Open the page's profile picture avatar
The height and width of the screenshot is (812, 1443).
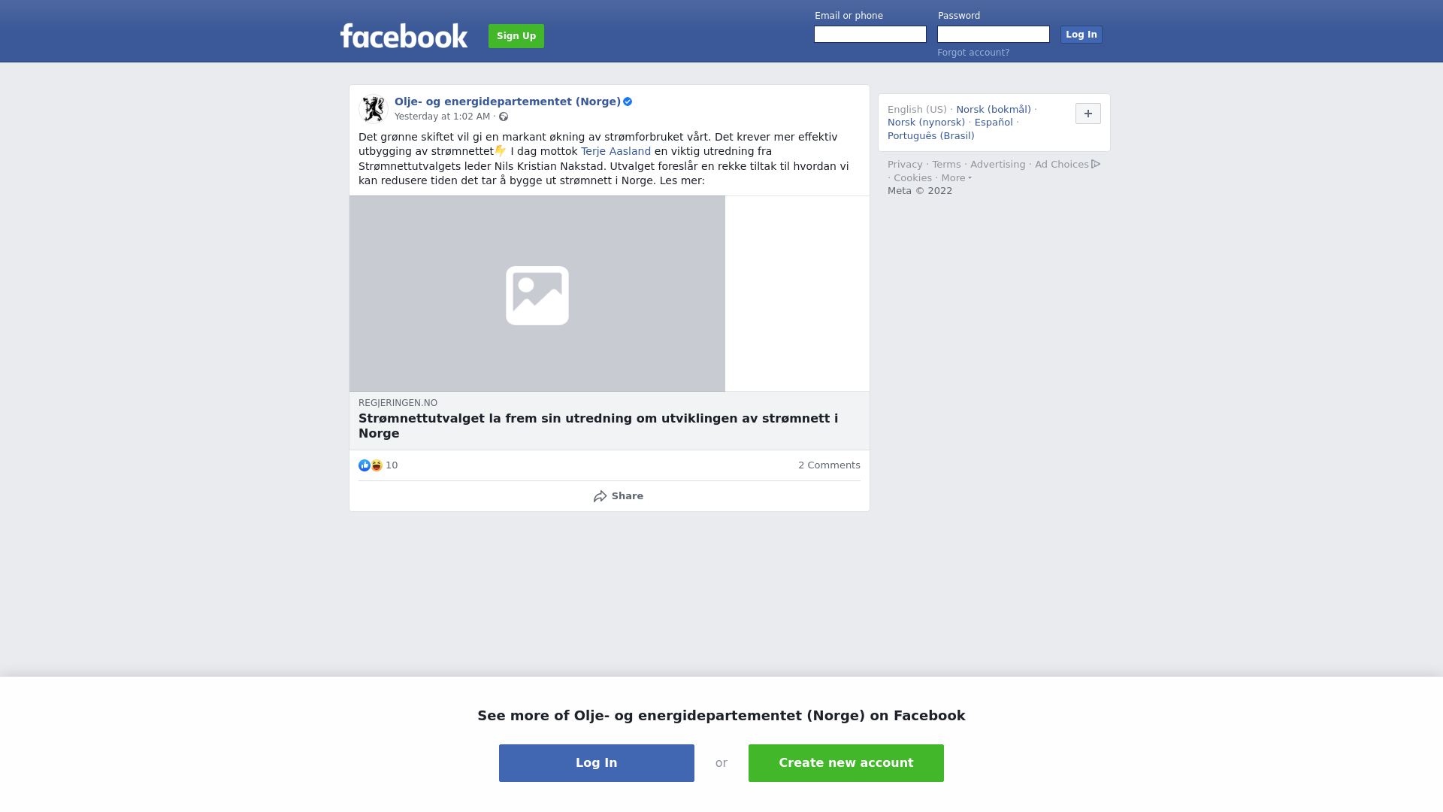[x=374, y=109]
